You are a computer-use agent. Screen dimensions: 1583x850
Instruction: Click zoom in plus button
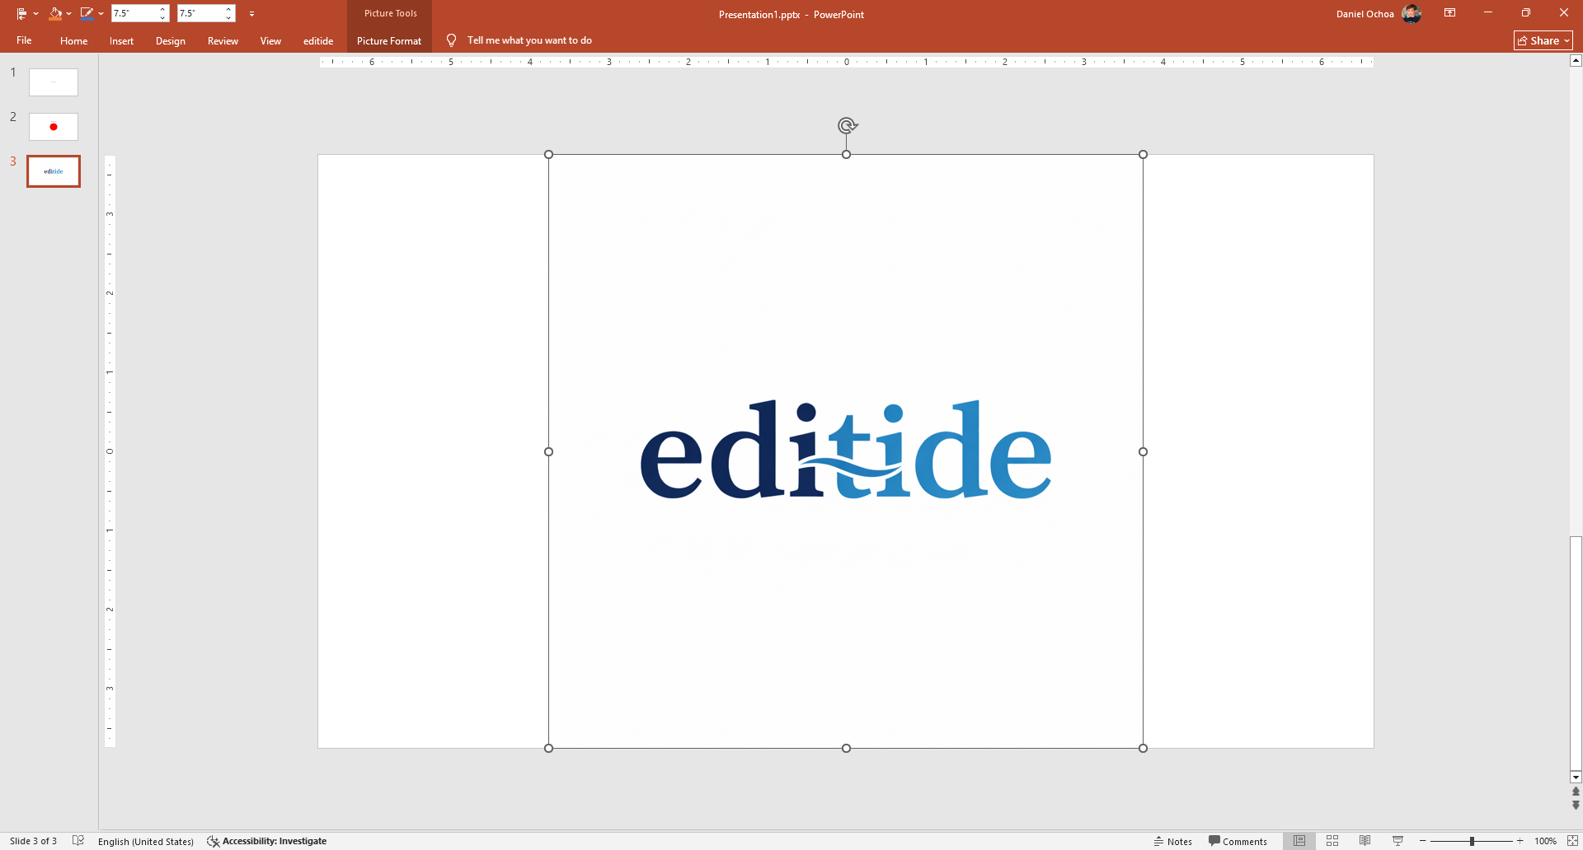[1520, 841]
